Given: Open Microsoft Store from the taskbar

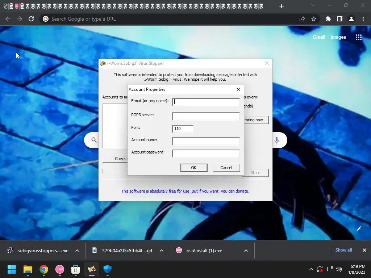Looking at the screenshot, I should (75, 269).
